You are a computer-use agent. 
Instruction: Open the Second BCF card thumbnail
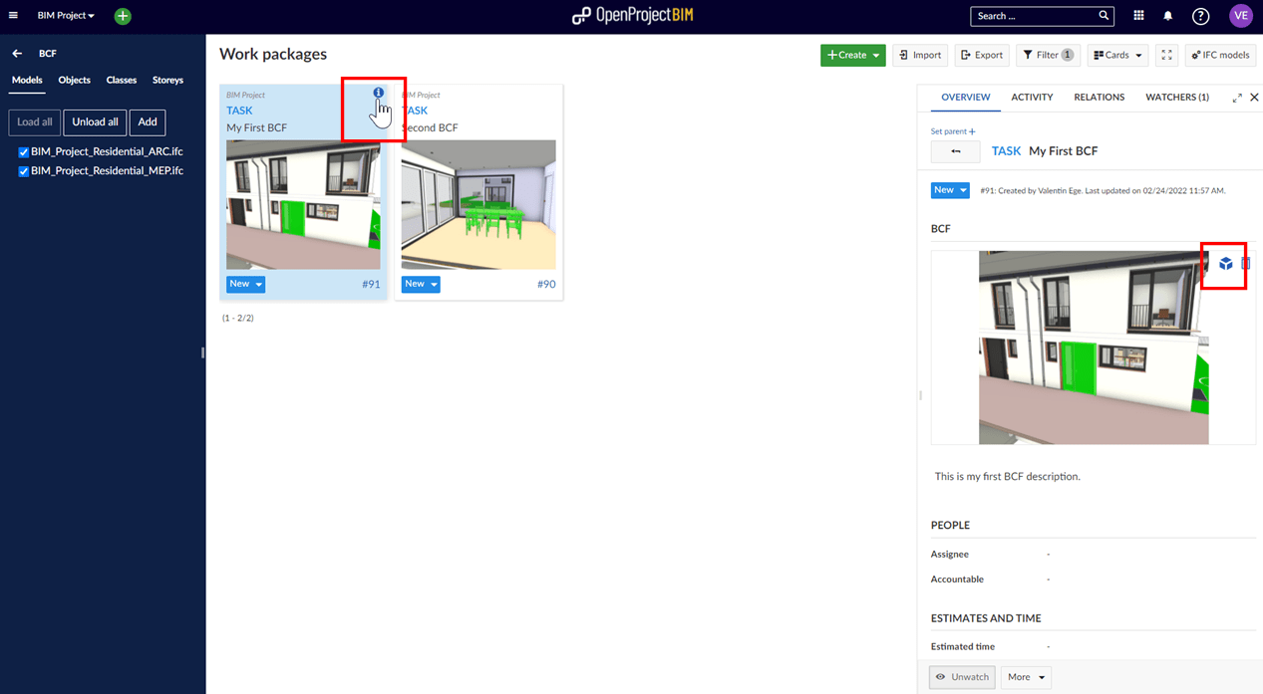click(478, 204)
